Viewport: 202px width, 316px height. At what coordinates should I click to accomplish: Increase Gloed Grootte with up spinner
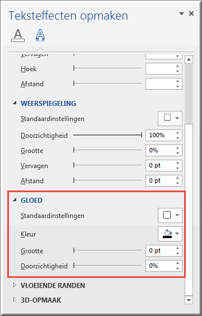[x=177, y=248]
